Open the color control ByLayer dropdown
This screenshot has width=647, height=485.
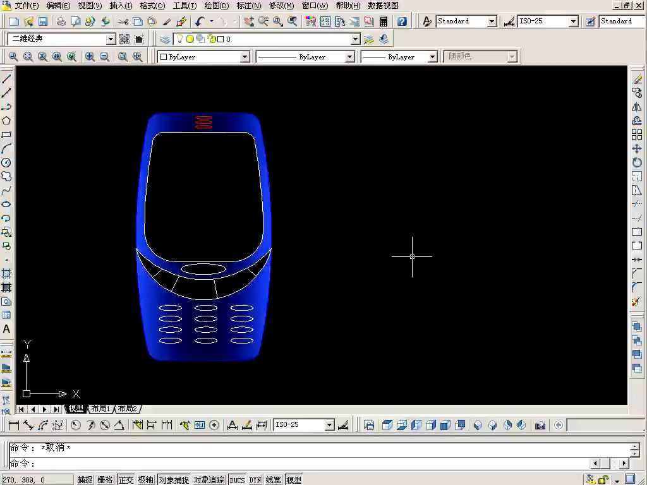(245, 56)
